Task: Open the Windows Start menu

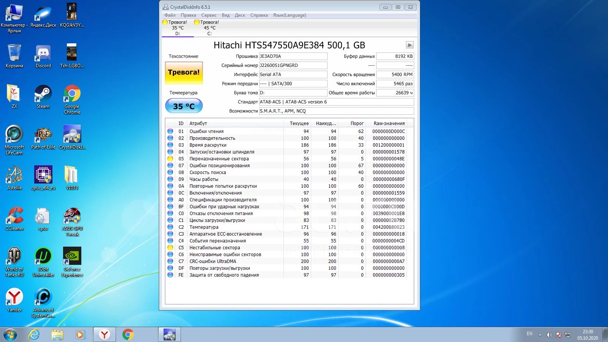Action: tap(10, 335)
